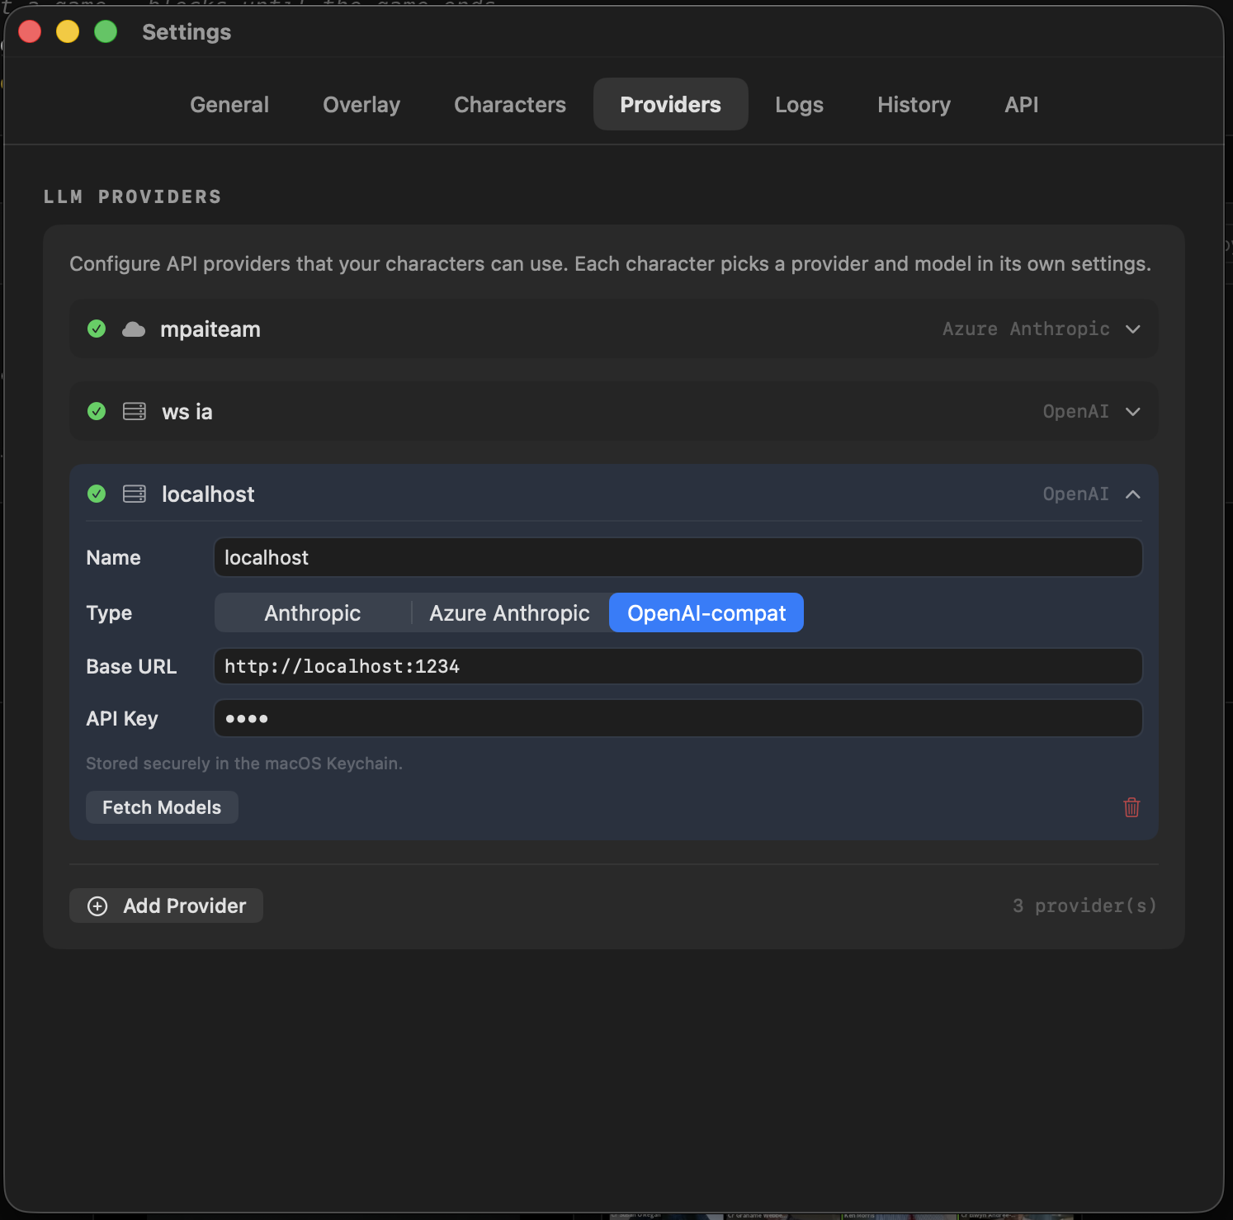1233x1220 pixels.
Task: Click the OpenAI label on localhost row
Action: pyautogui.click(x=1076, y=494)
